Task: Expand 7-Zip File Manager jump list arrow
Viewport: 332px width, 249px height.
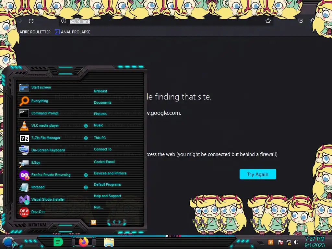Action: 86,138
